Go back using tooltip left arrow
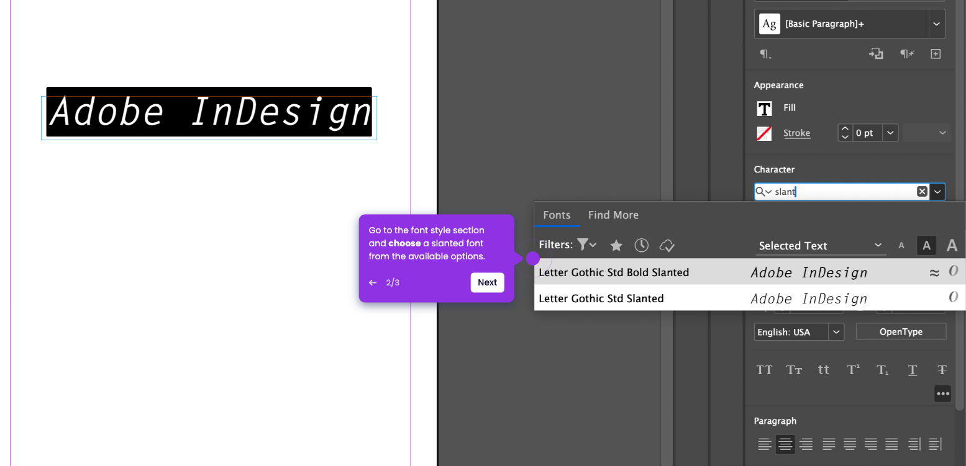This screenshot has width=966, height=466. [x=373, y=283]
